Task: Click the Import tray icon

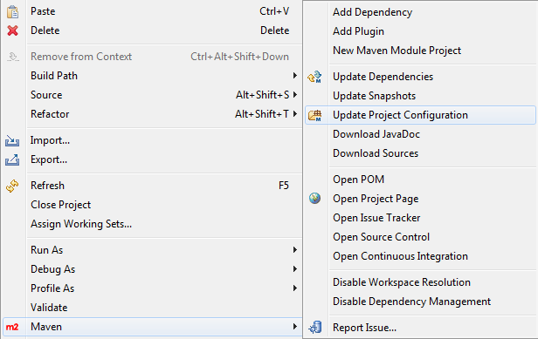Action: click(12, 140)
